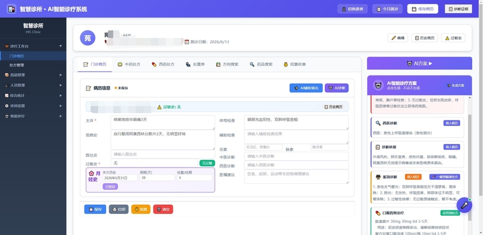The image size is (483, 235).
Task: Click the clinic logo icon in header
Action: (x=11, y=9)
